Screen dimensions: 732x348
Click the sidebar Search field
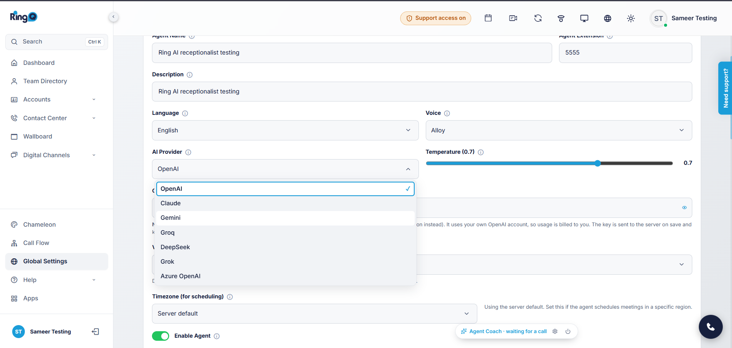coord(57,42)
